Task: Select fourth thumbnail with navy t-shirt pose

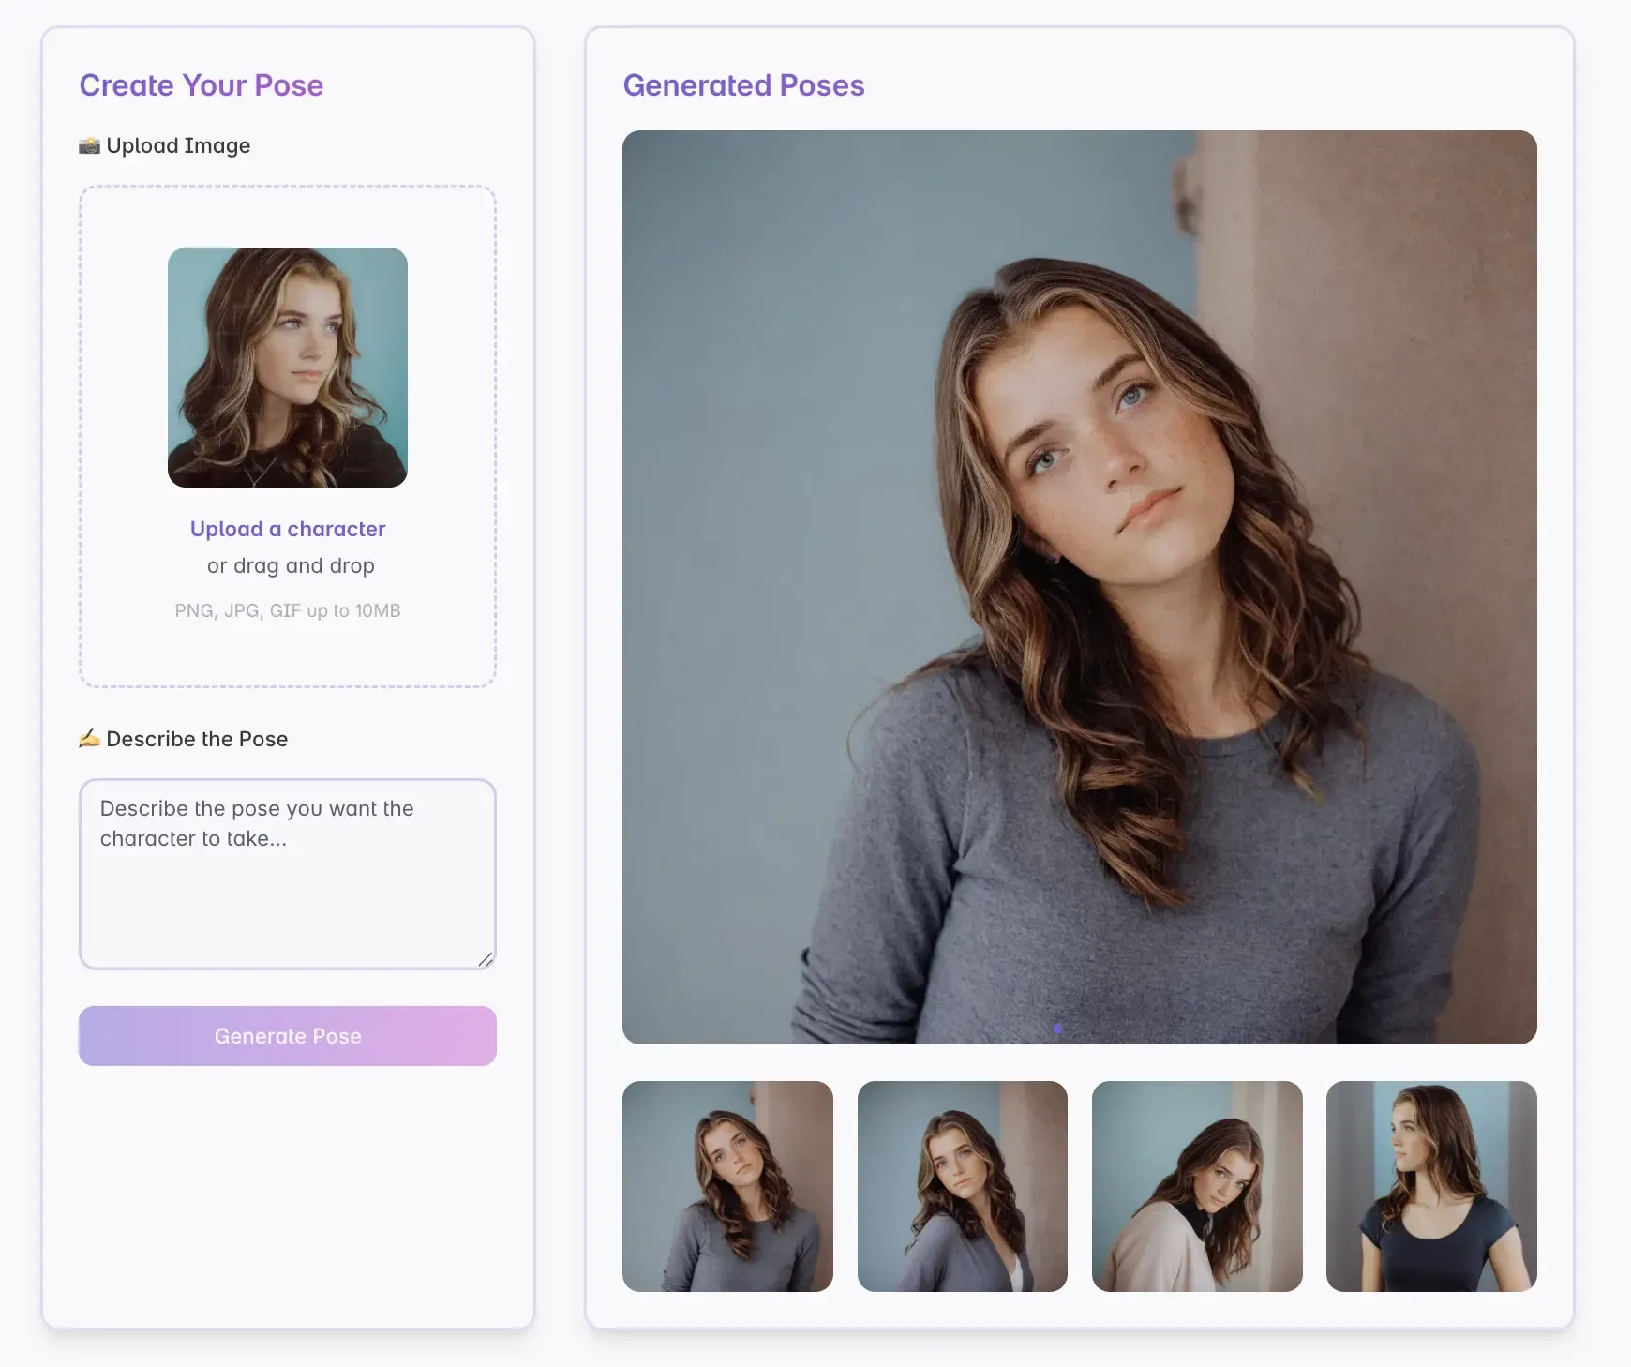Action: coord(1431,1186)
